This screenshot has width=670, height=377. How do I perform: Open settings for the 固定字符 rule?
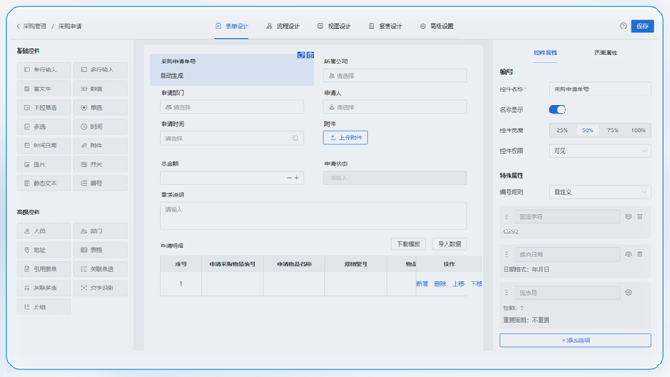[628, 216]
